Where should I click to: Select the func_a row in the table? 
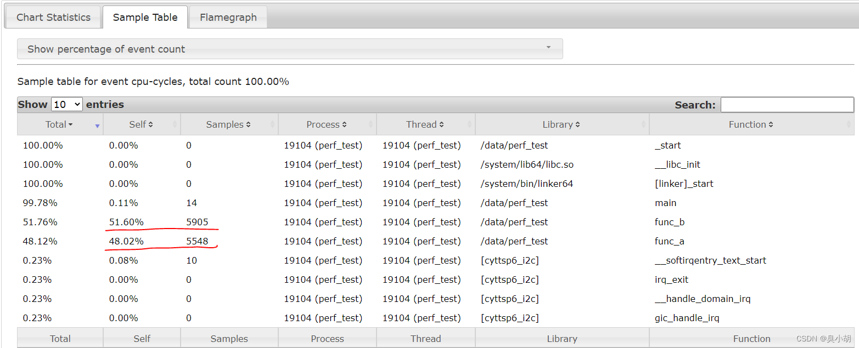(x=384, y=241)
